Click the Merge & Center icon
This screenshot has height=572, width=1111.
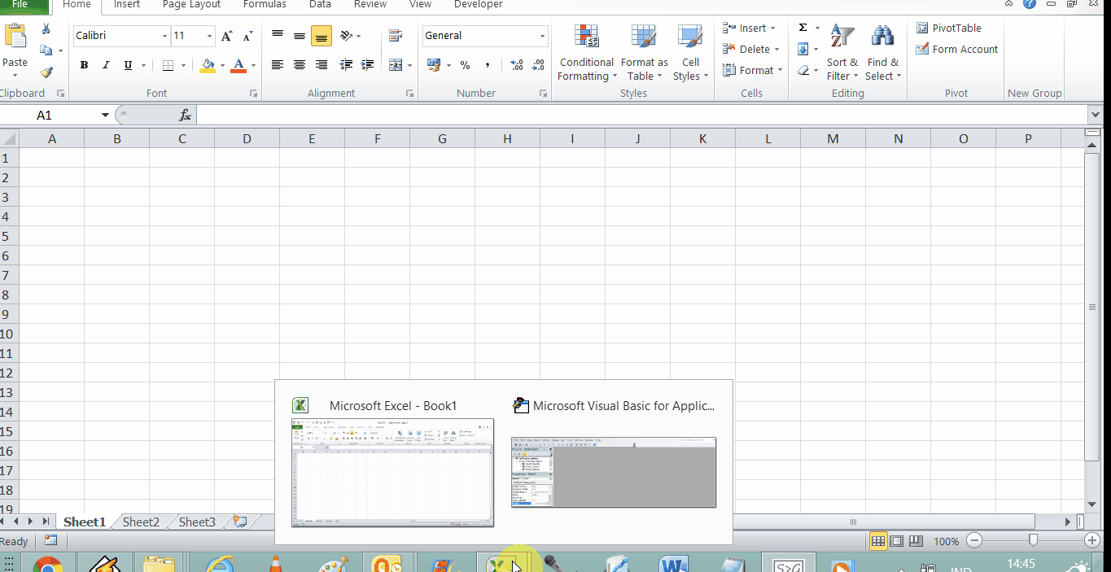[x=394, y=64]
